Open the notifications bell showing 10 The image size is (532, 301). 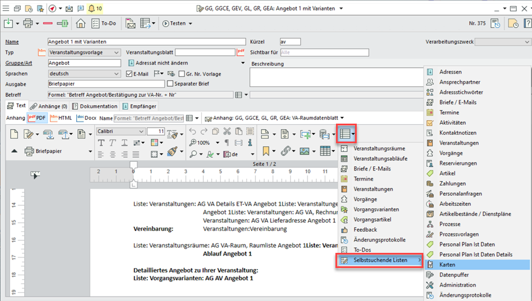tap(95, 8)
